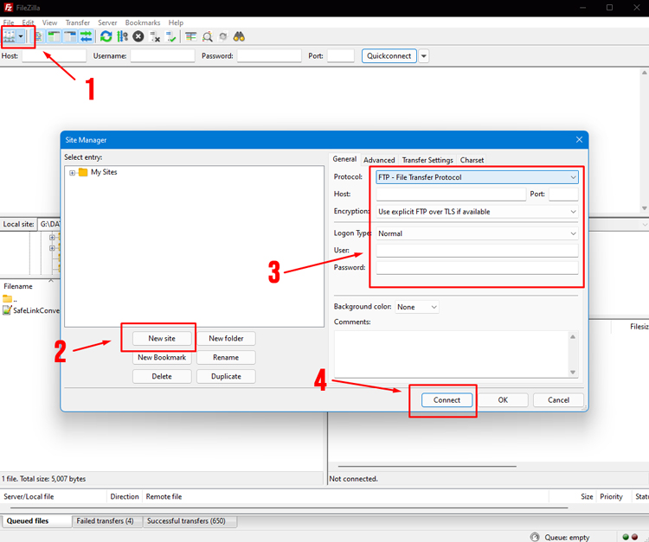Open the Protocol dropdown
Image resolution: width=649 pixels, height=542 pixels.
pyautogui.click(x=477, y=177)
